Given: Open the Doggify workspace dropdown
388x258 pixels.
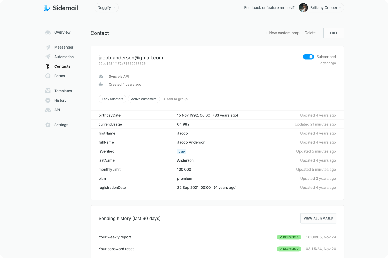Looking at the screenshot, I should 106,7.
